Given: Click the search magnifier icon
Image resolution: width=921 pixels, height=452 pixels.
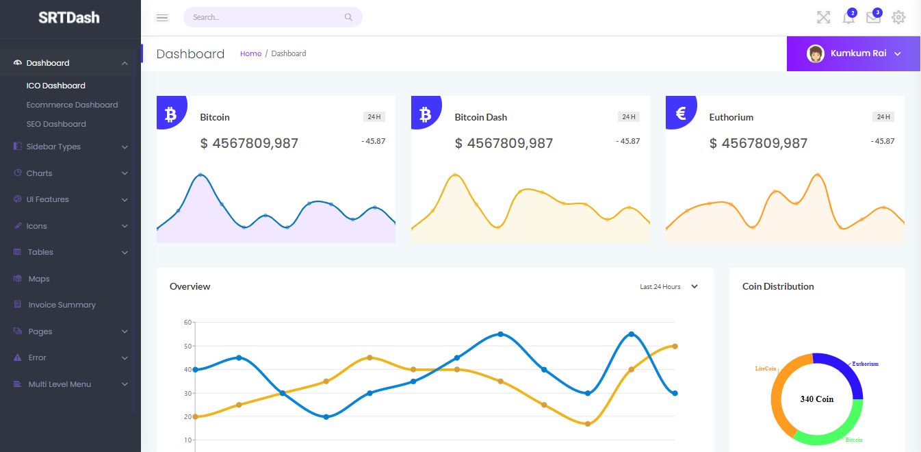Looking at the screenshot, I should 348,17.
